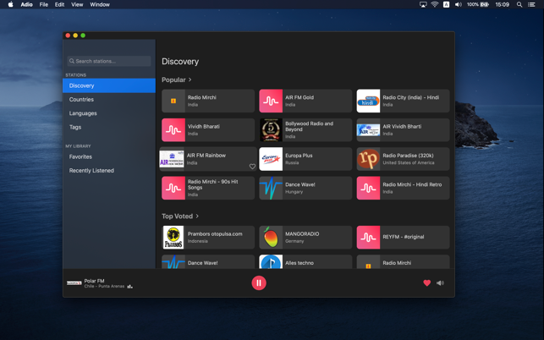Click Radio Mirchi 90s Hit Songs icon

(173, 188)
